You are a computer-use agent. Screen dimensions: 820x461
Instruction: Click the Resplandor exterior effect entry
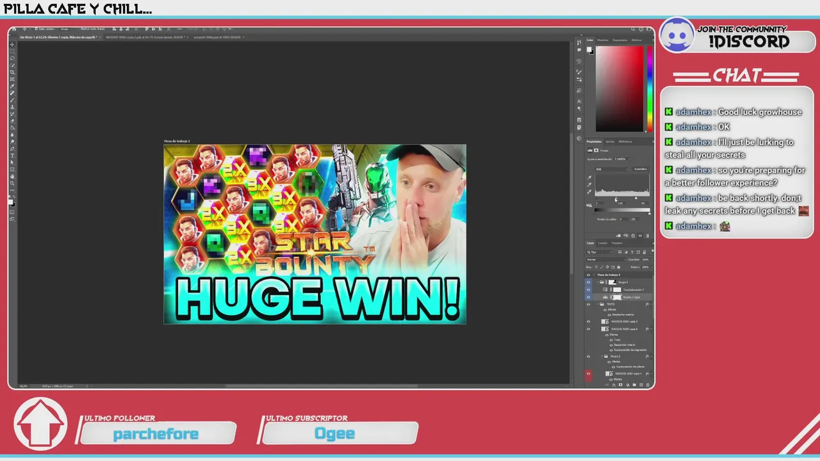[x=623, y=314]
